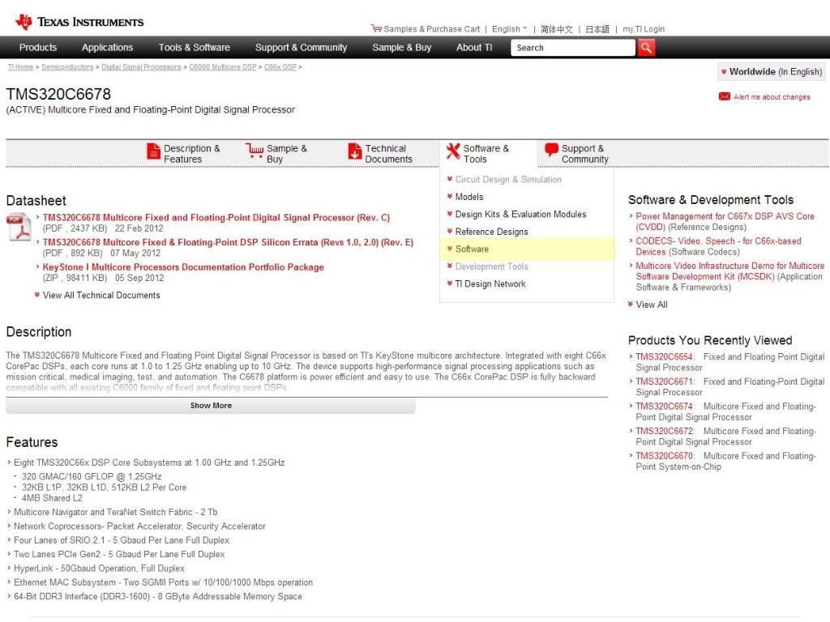Click the red search magnifier button
830x622 pixels.
[646, 48]
